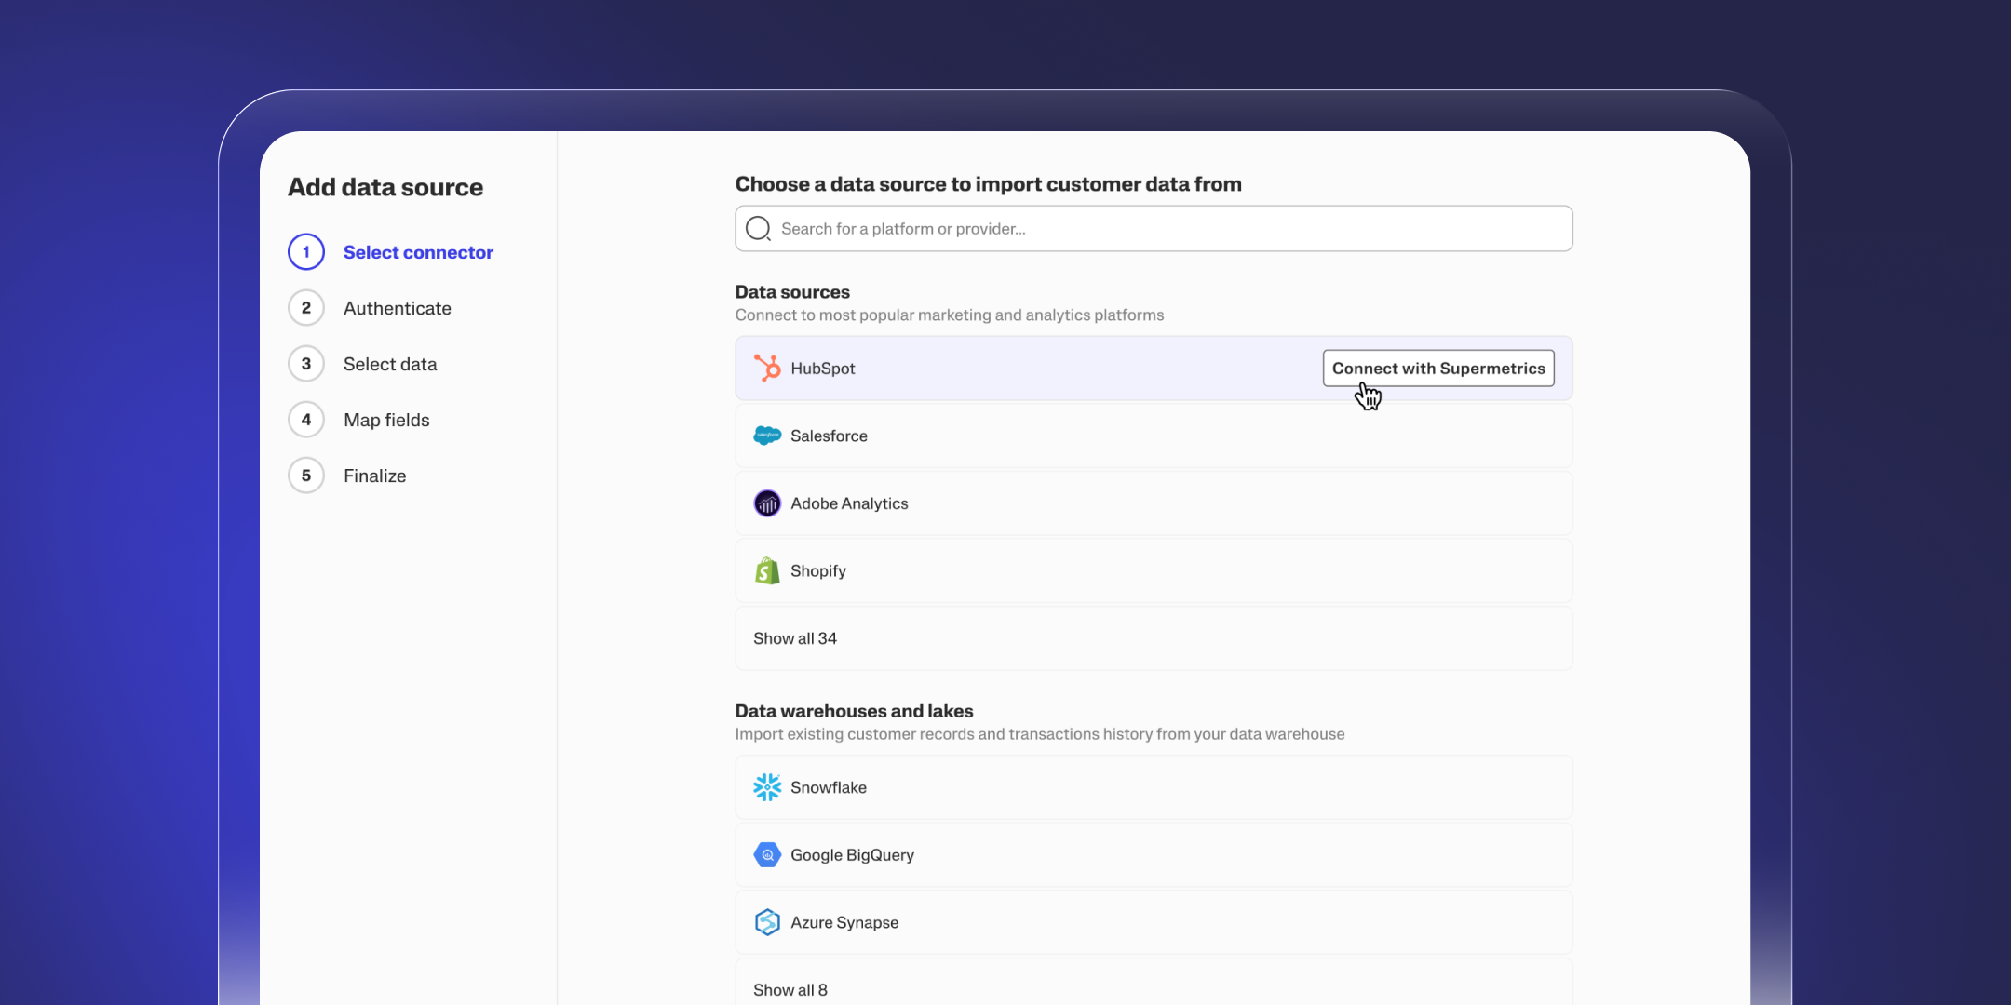
Task: Click the HubSpot logo icon
Action: click(767, 368)
